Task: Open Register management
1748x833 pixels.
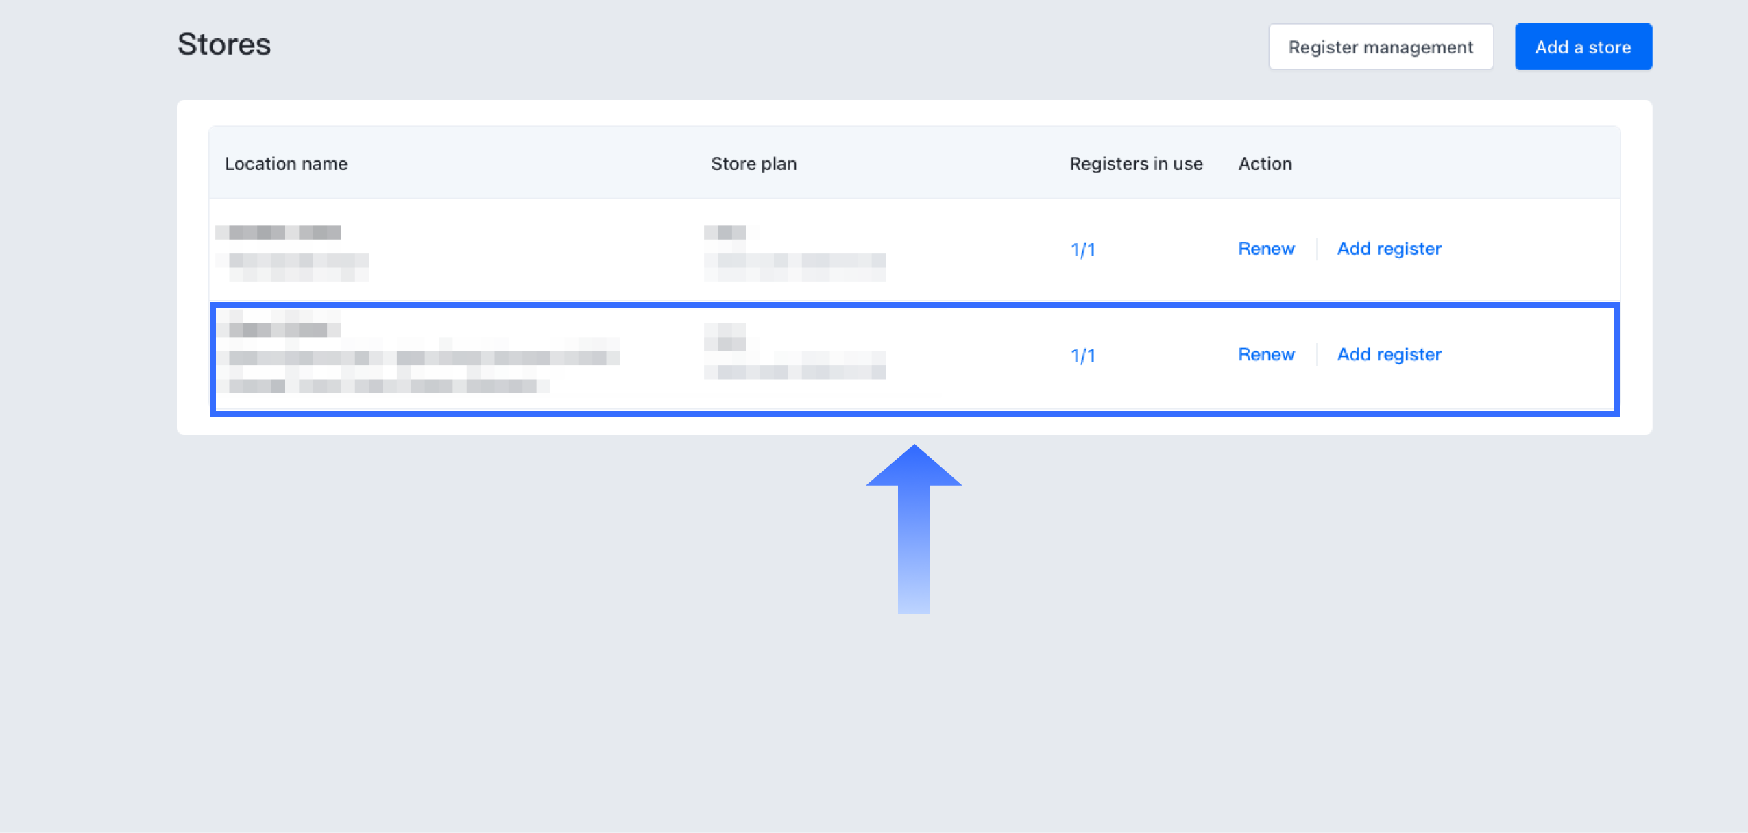Action: pos(1380,47)
